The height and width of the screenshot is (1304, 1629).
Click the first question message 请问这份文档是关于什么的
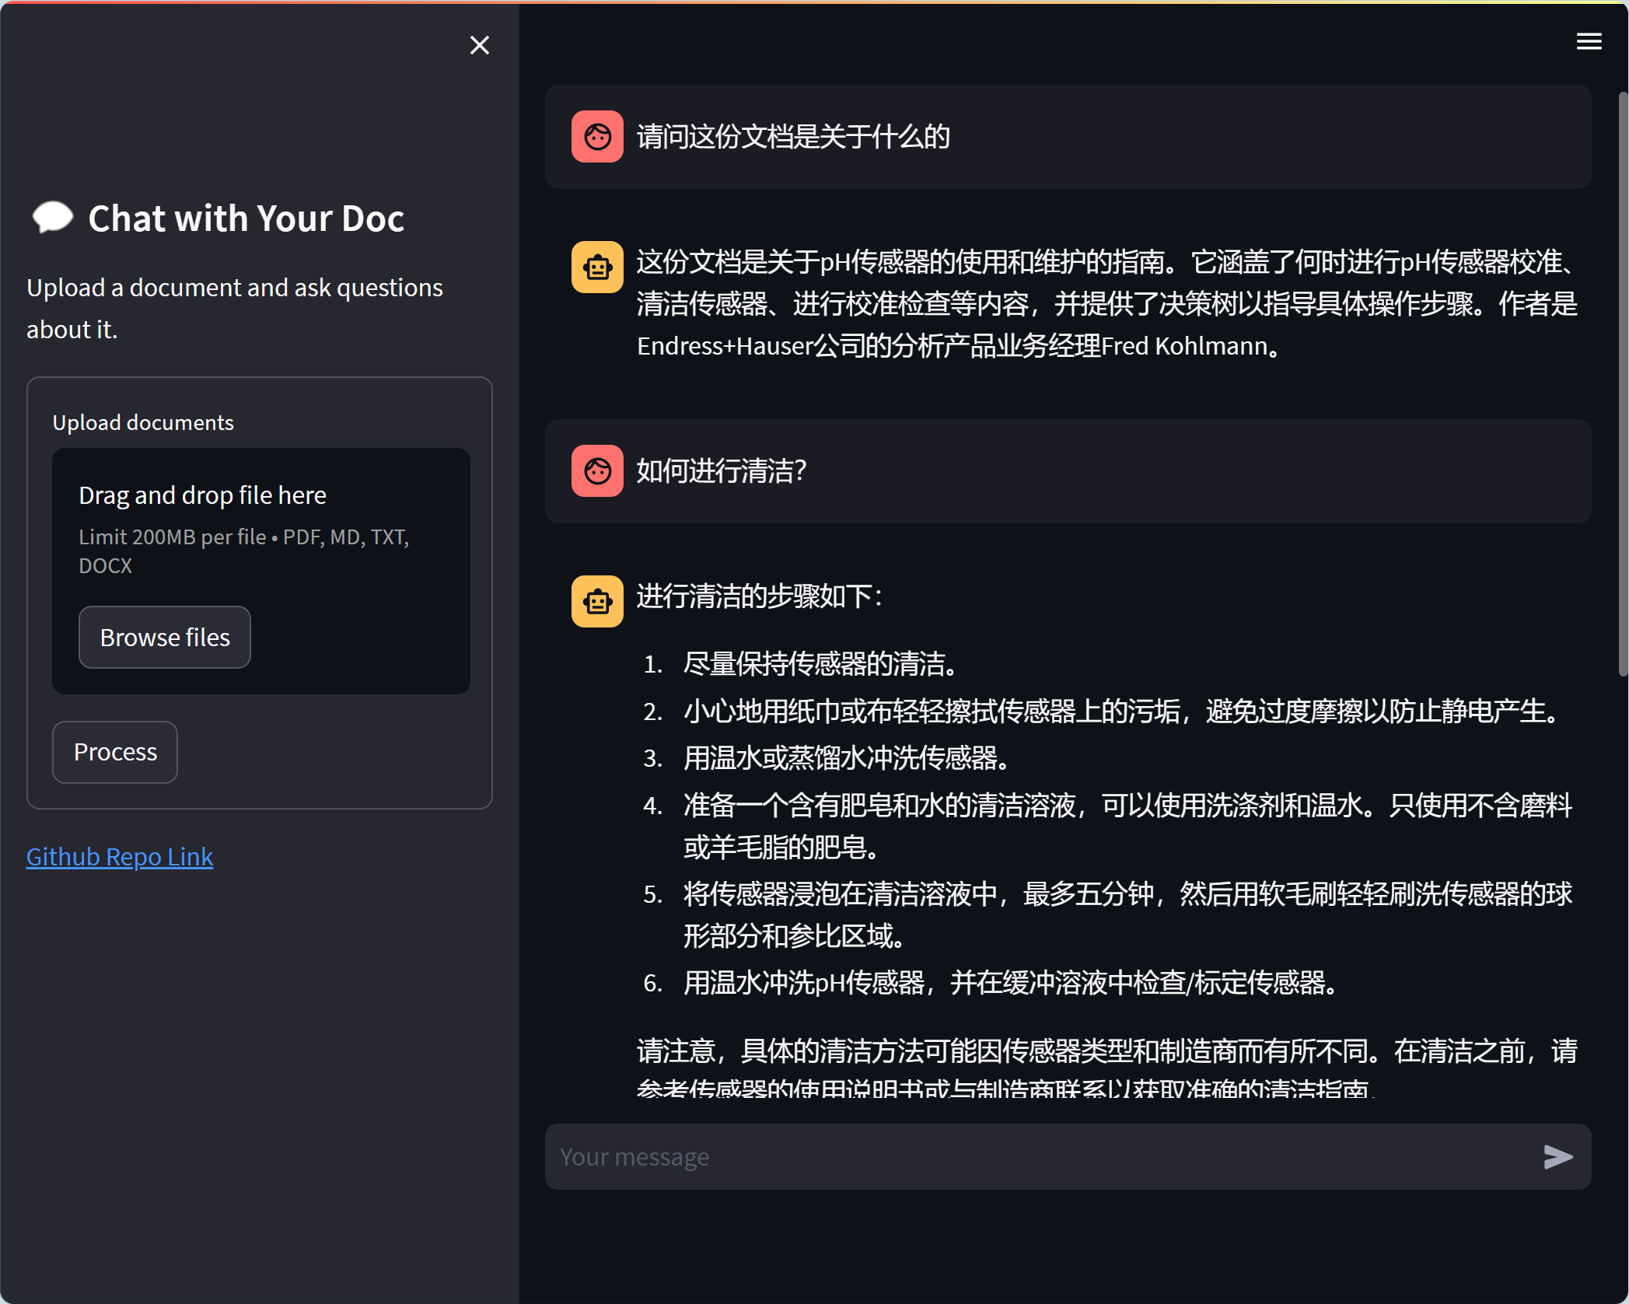tap(793, 137)
